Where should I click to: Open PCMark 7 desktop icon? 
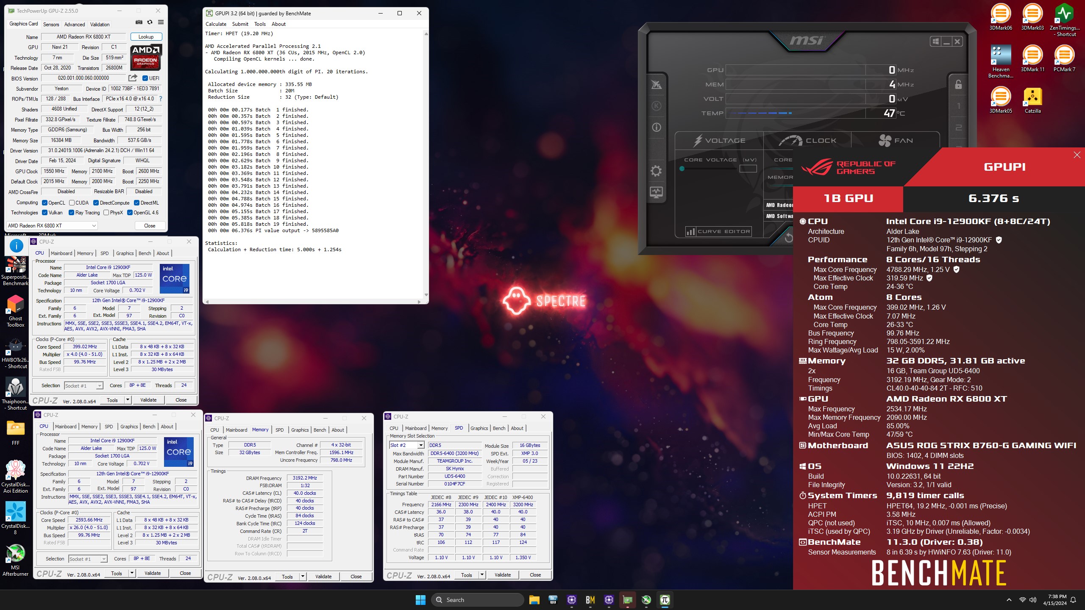click(1064, 58)
